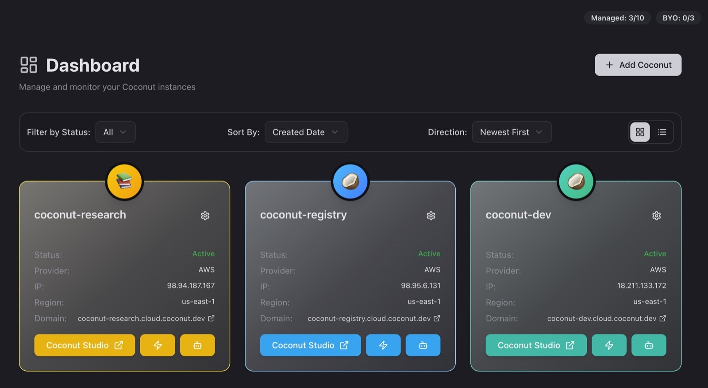Click IP address 98.95.6.131
This screenshot has height=388, width=708.
tap(421, 286)
